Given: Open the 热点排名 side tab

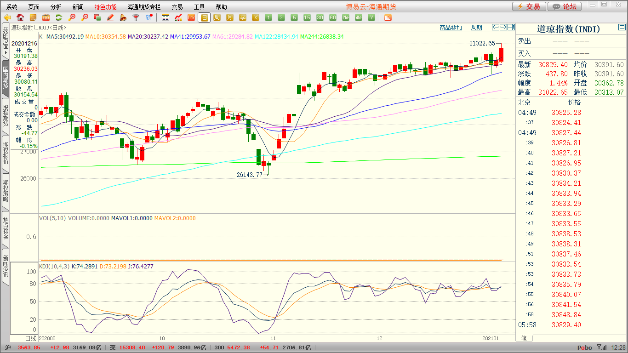Looking at the screenshot, I should (x=6, y=228).
